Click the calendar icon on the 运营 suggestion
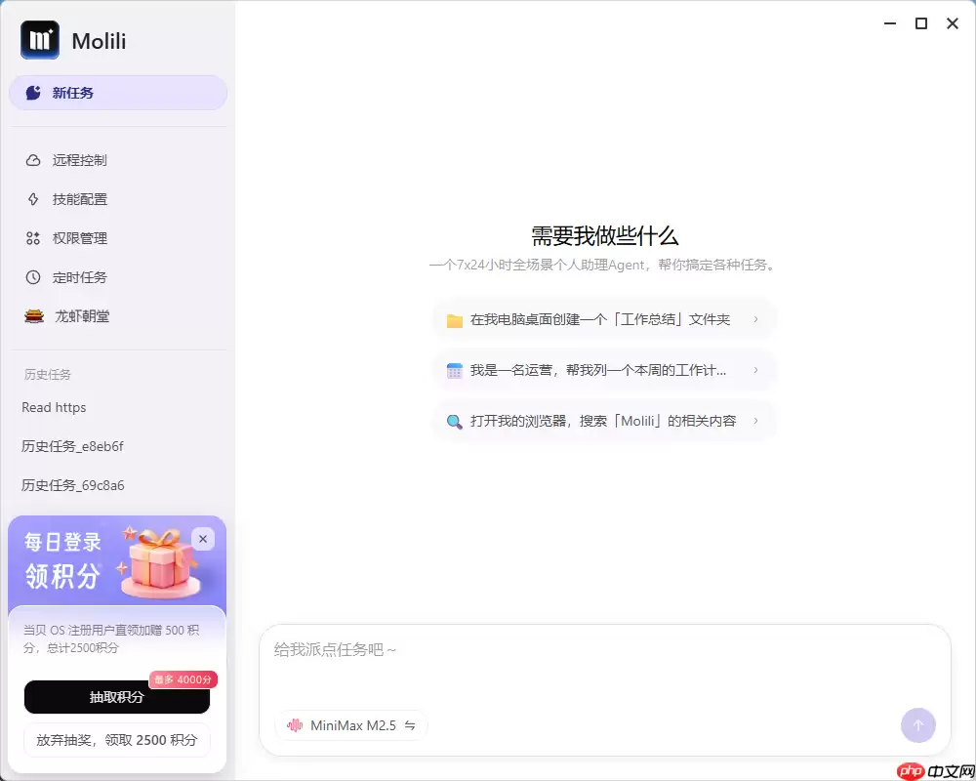The image size is (976, 781). pos(453,370)
